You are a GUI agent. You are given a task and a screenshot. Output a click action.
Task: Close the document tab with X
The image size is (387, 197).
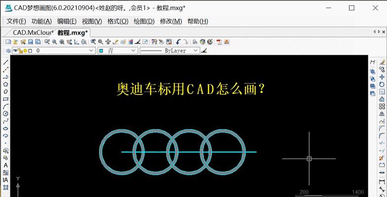click(x=384, y=32)
